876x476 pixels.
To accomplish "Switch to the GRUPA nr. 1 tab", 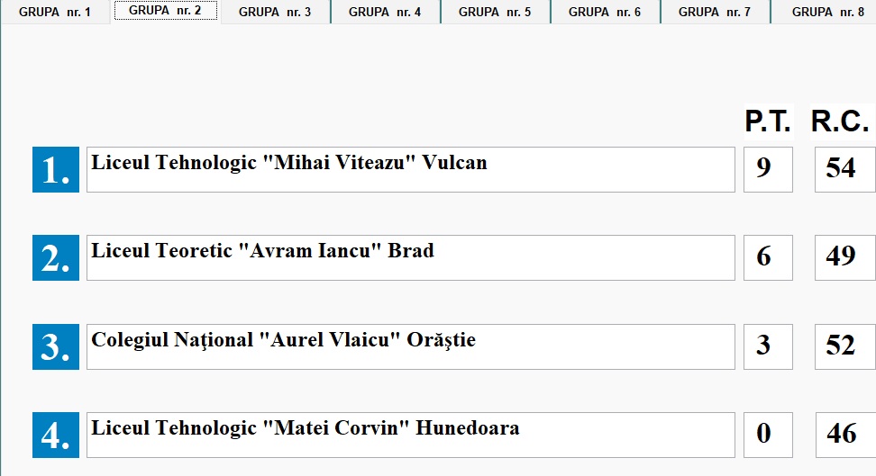I will coord(55,12).
